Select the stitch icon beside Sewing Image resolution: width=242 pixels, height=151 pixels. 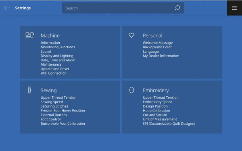click(29, 90)
